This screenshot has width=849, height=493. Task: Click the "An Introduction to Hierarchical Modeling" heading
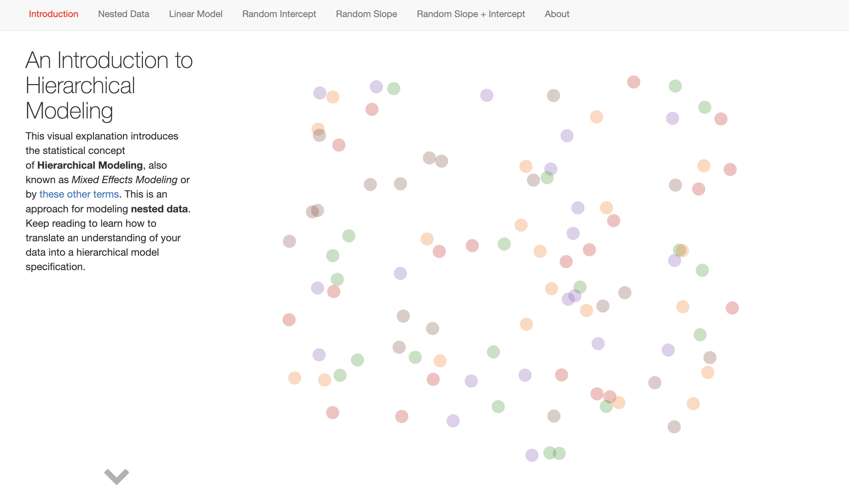[109, 85]
